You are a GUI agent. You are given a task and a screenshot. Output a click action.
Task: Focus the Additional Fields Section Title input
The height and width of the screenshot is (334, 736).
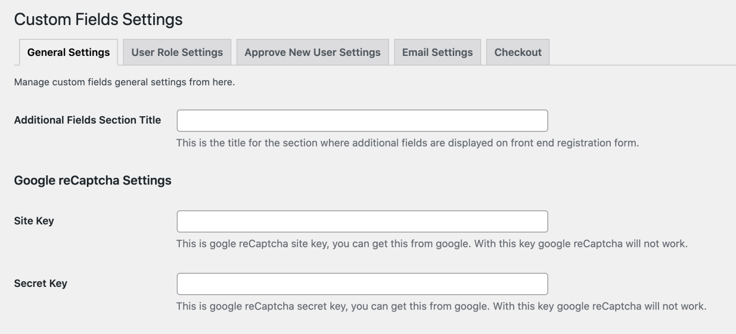point(362,121)
